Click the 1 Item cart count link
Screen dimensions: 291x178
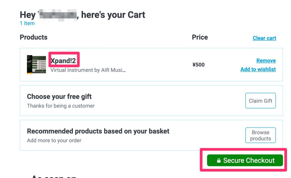(x=27, y=23)
